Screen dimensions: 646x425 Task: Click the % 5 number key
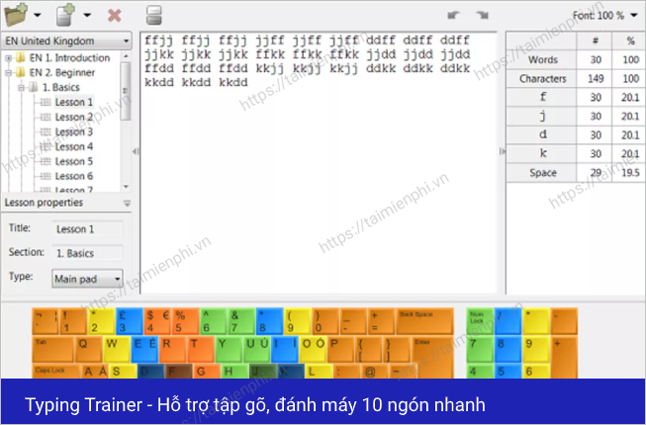[186, 320]
